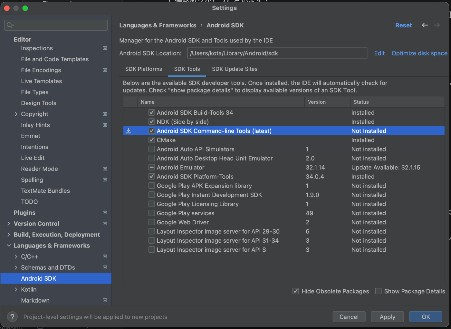Open the SDK Update Sites tab
This screenshot has height=329, width=451.
click(x=235, y=69)
